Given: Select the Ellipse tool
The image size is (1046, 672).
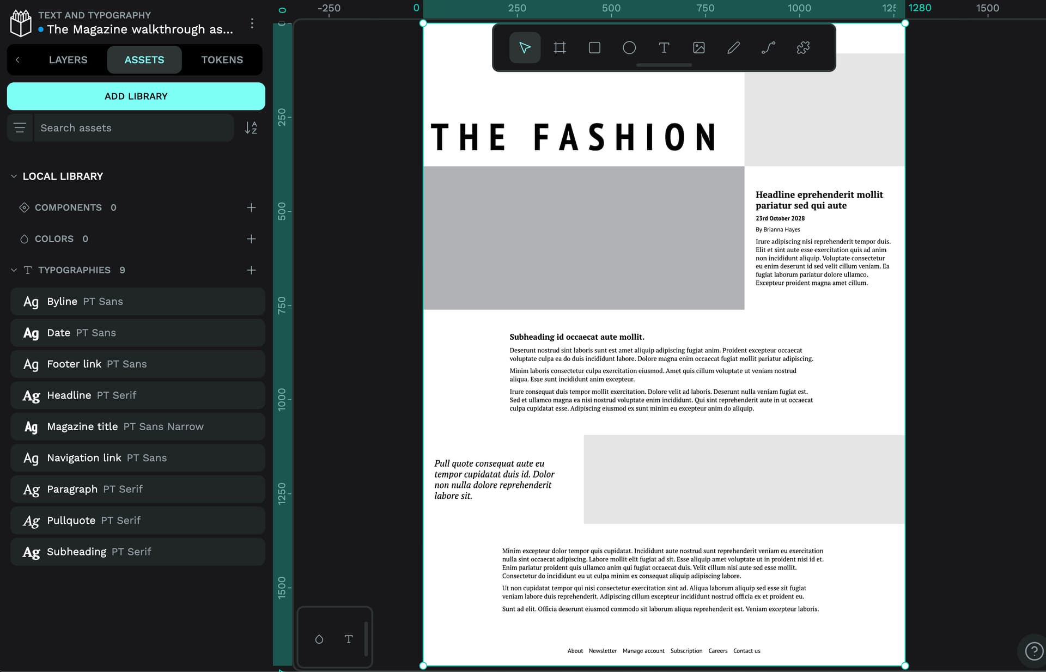Looking at the screenshot, I should point(629,48).
